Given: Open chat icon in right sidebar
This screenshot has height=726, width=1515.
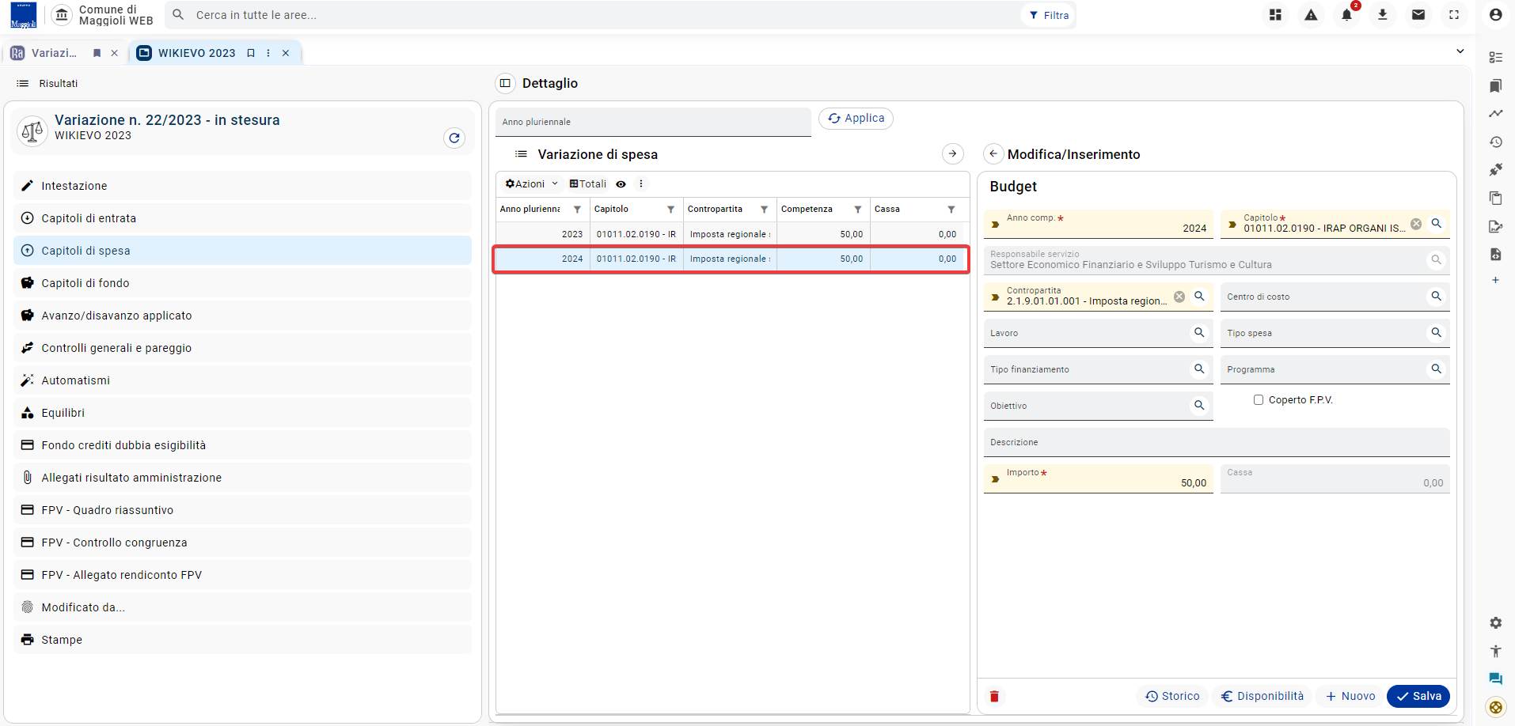Looking at the screenshot, I should pyautogui.click(x=1495, y=679).
